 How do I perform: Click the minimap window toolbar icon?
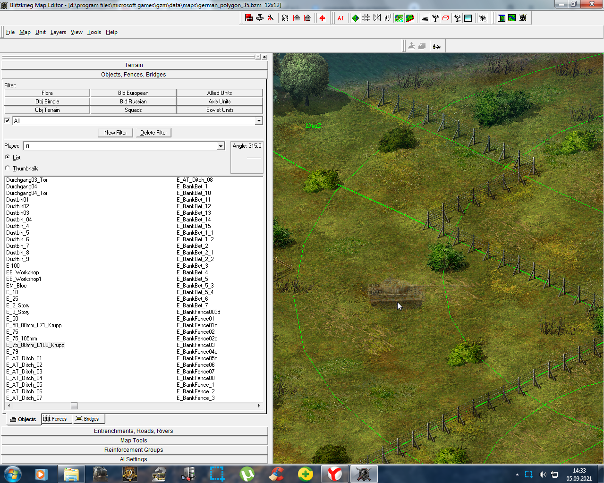click(501, 18)
